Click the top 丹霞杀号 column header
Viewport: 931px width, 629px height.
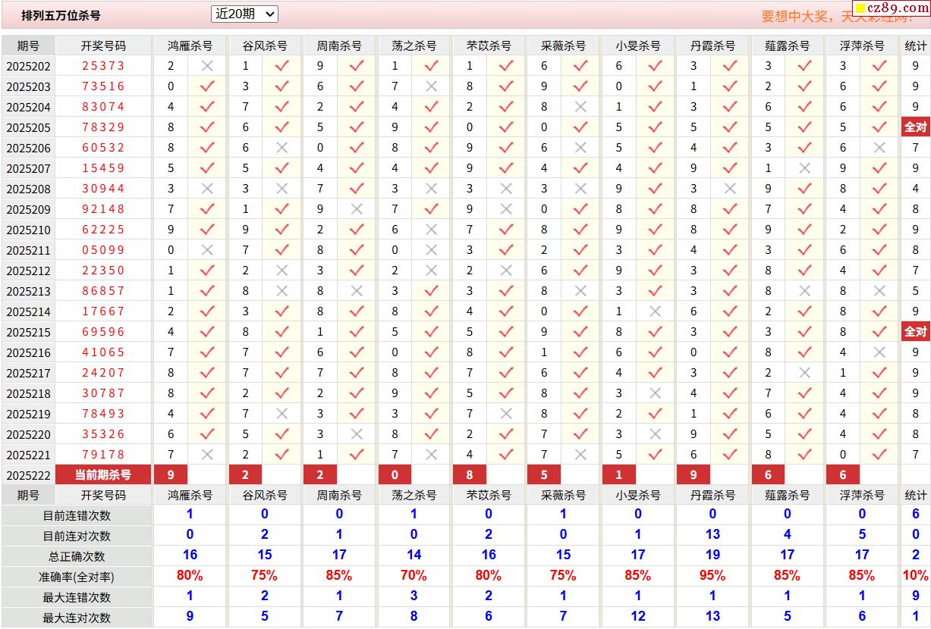pyautogui.click(x=712, y=45)
